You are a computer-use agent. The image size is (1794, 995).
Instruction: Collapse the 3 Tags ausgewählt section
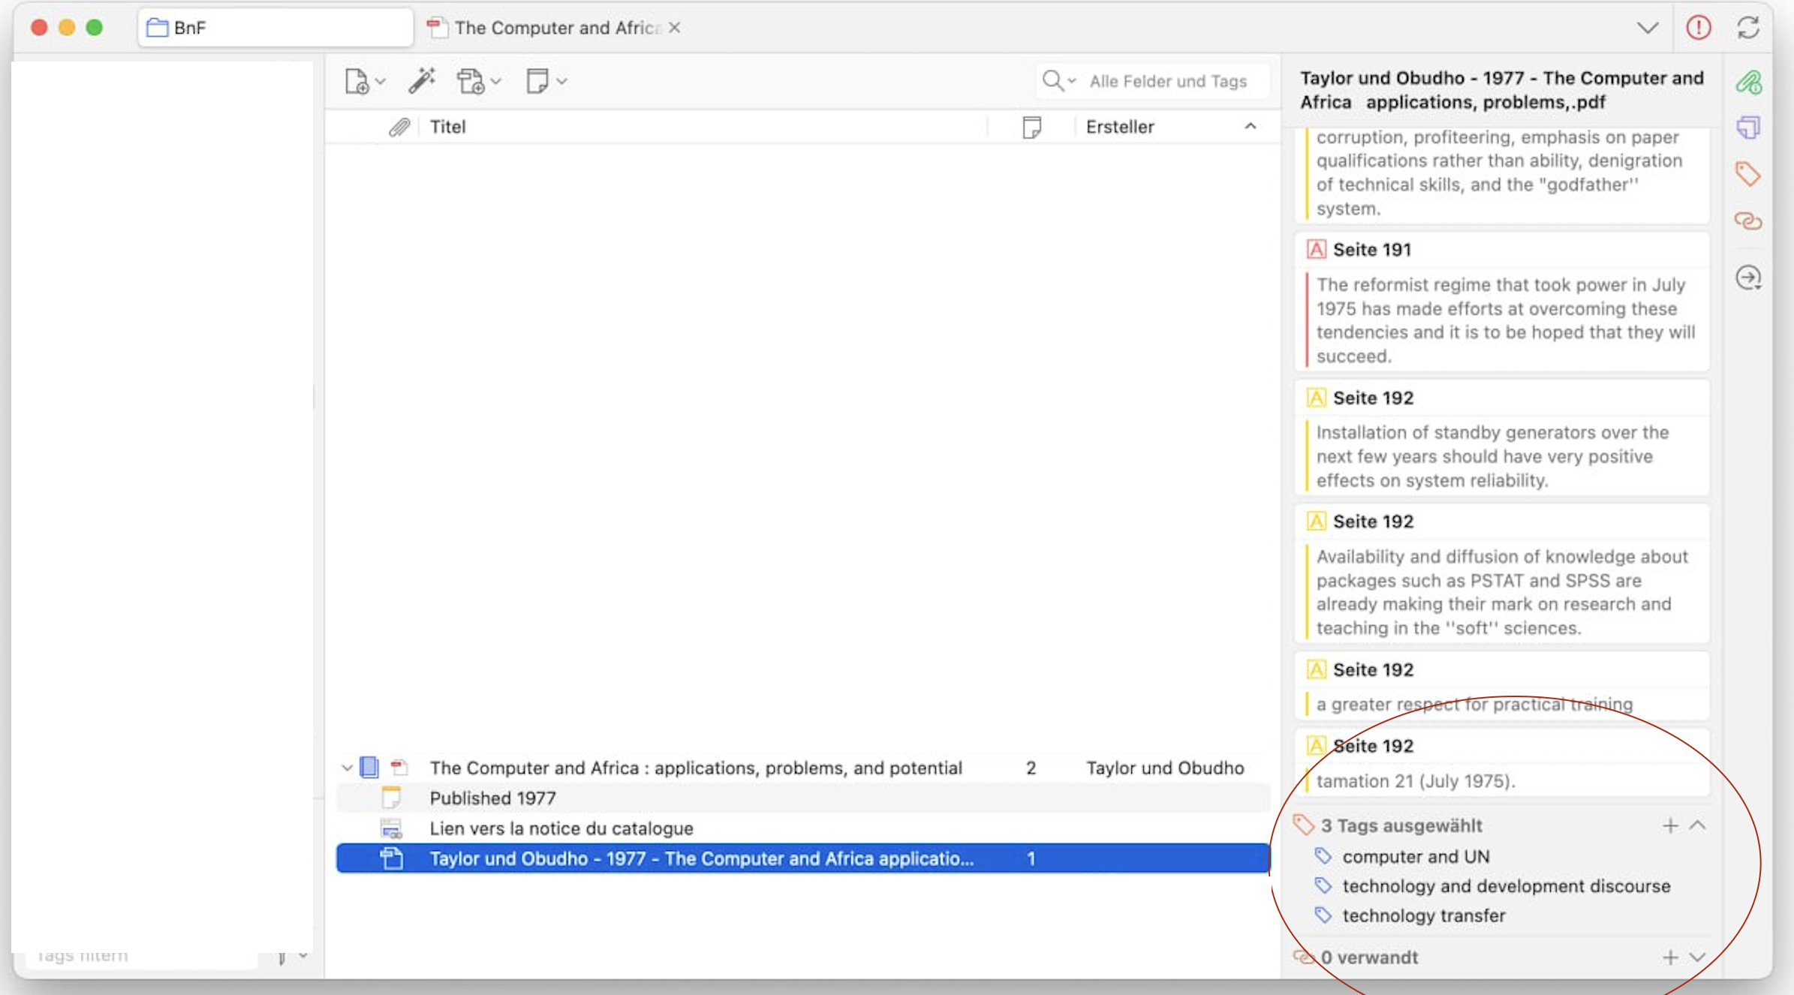[x=1698, y=825]
